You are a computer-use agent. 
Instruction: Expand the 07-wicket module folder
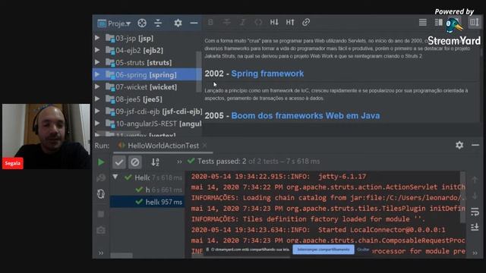97,86
